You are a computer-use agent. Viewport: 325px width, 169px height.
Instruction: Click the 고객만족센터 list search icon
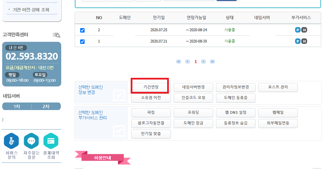56,35
